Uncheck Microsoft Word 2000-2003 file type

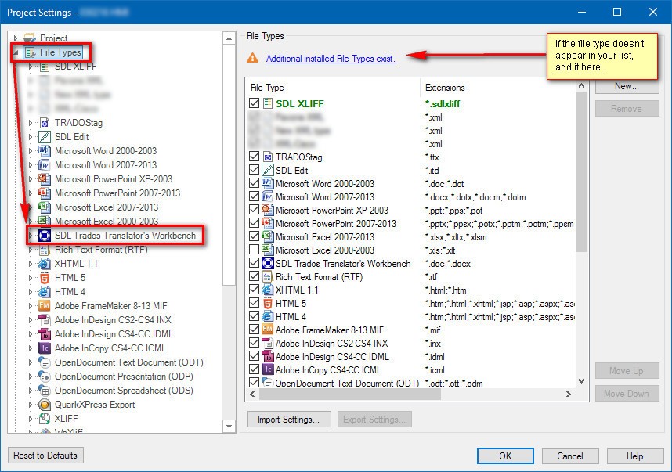(x=254, y=183)
